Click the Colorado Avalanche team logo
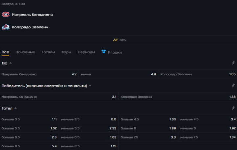The image size is (237, 150). coord(6,27)
